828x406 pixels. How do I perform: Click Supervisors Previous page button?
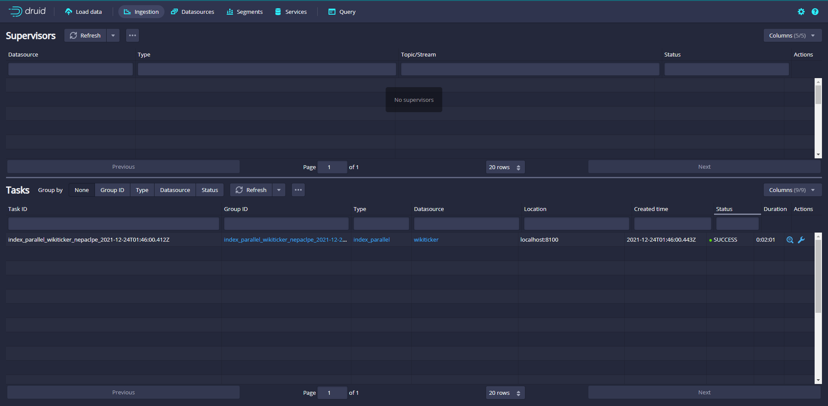click(123, 167)
